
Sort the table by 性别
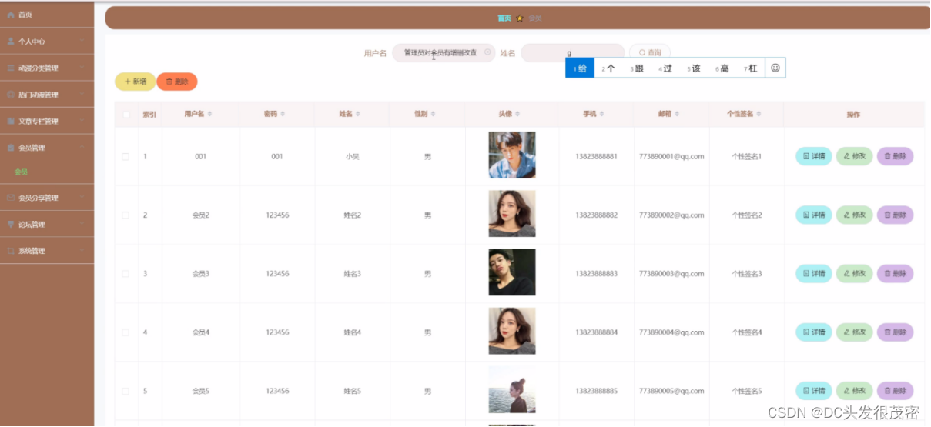[434, 114]
